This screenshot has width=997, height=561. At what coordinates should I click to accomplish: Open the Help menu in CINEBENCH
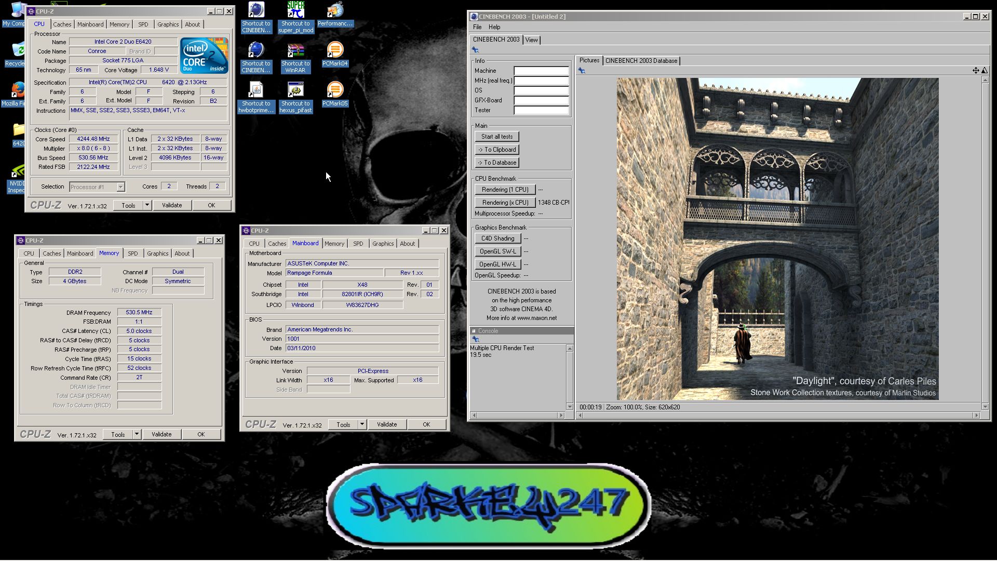(x=494, y=27)
